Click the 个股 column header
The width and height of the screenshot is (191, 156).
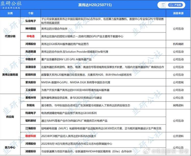pos(31,13)
